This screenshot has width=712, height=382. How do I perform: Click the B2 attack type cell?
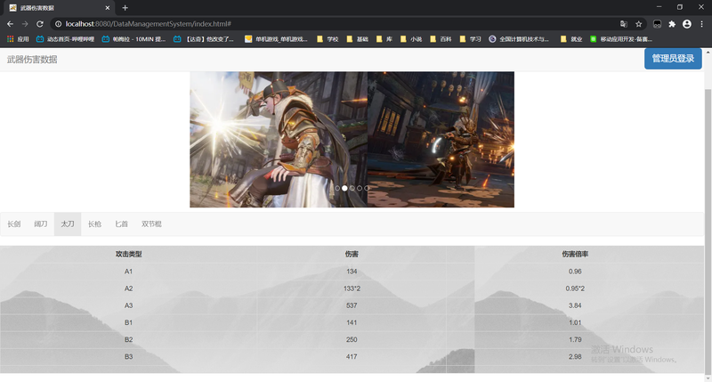point(128,340)
